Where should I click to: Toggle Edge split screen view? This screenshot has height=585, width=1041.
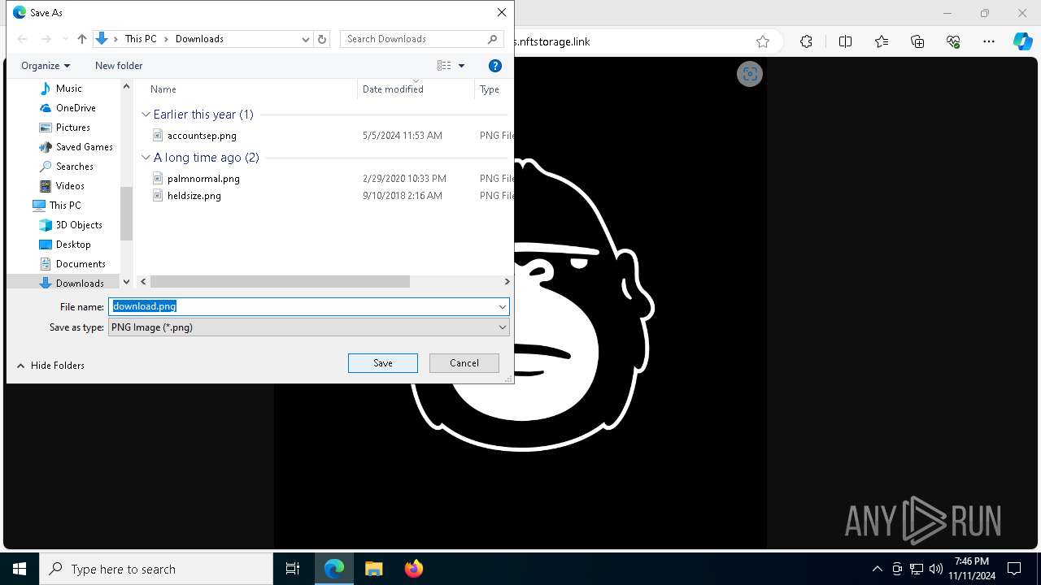tap(845, 41)
